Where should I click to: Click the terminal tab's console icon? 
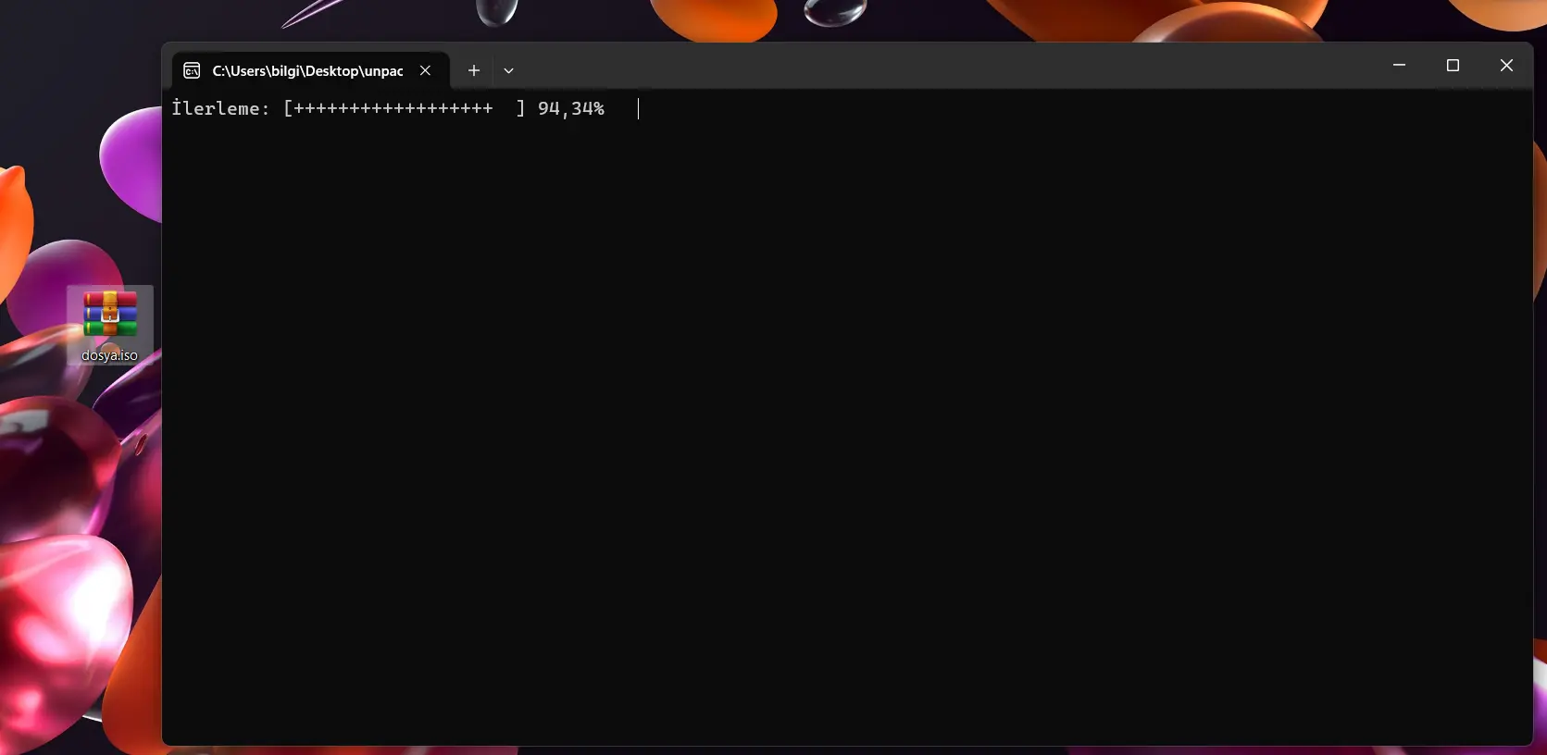tap(192, 70)
